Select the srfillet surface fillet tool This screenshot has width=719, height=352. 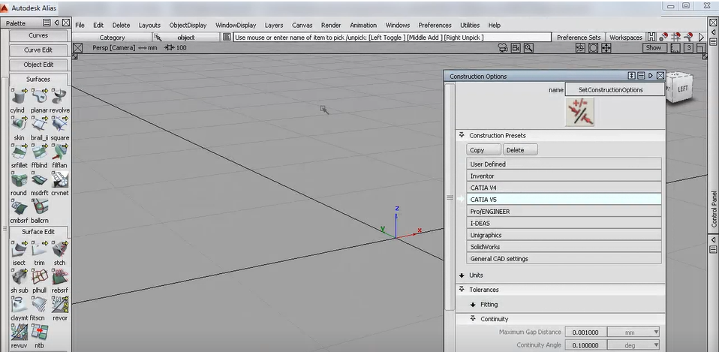19,152
